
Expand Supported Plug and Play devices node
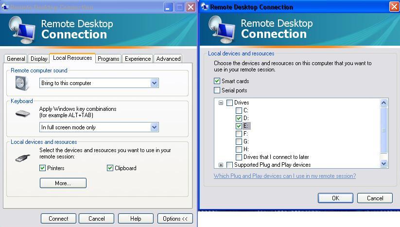[221, 165]
